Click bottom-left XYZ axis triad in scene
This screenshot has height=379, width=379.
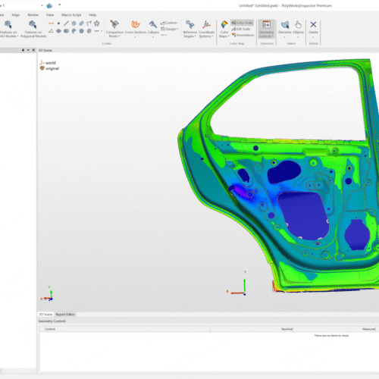point(47,294)
